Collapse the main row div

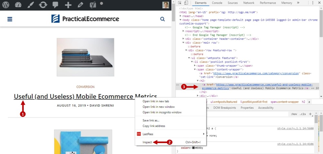pyautogui.click(x=183, y=43)
